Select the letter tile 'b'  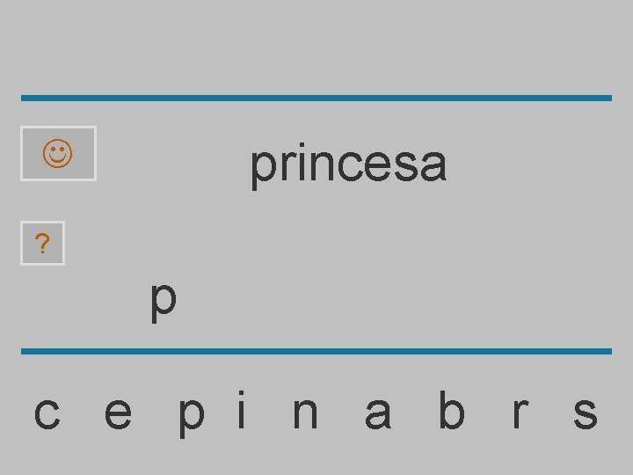(451, 409)
